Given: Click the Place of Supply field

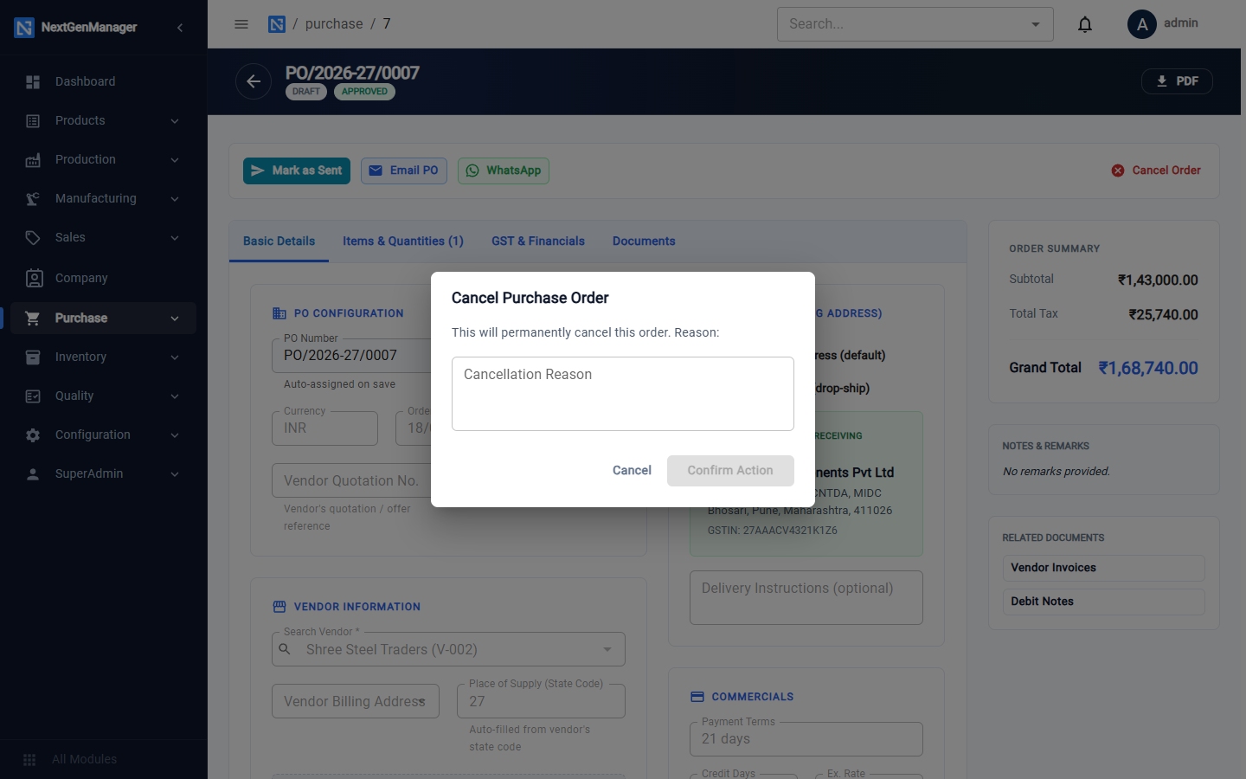Looking at the screenshot, I should [541, 701].
